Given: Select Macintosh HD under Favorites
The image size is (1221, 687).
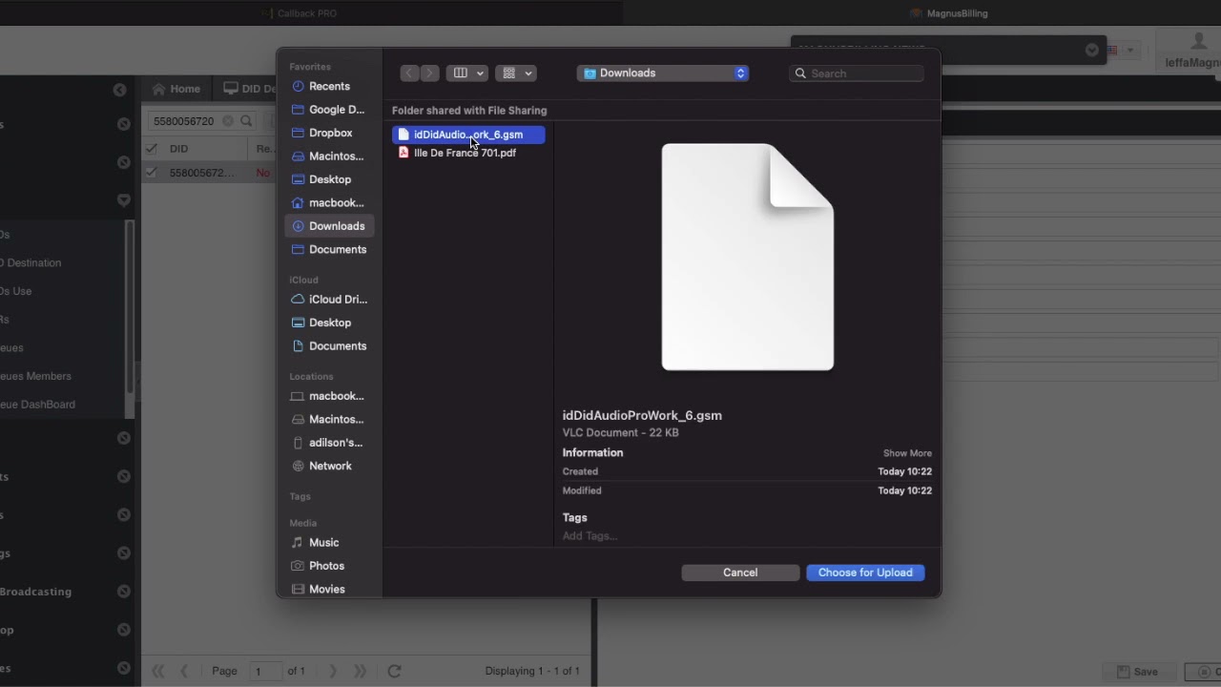Looking at the screenshot, I should (x=329, y=156).
